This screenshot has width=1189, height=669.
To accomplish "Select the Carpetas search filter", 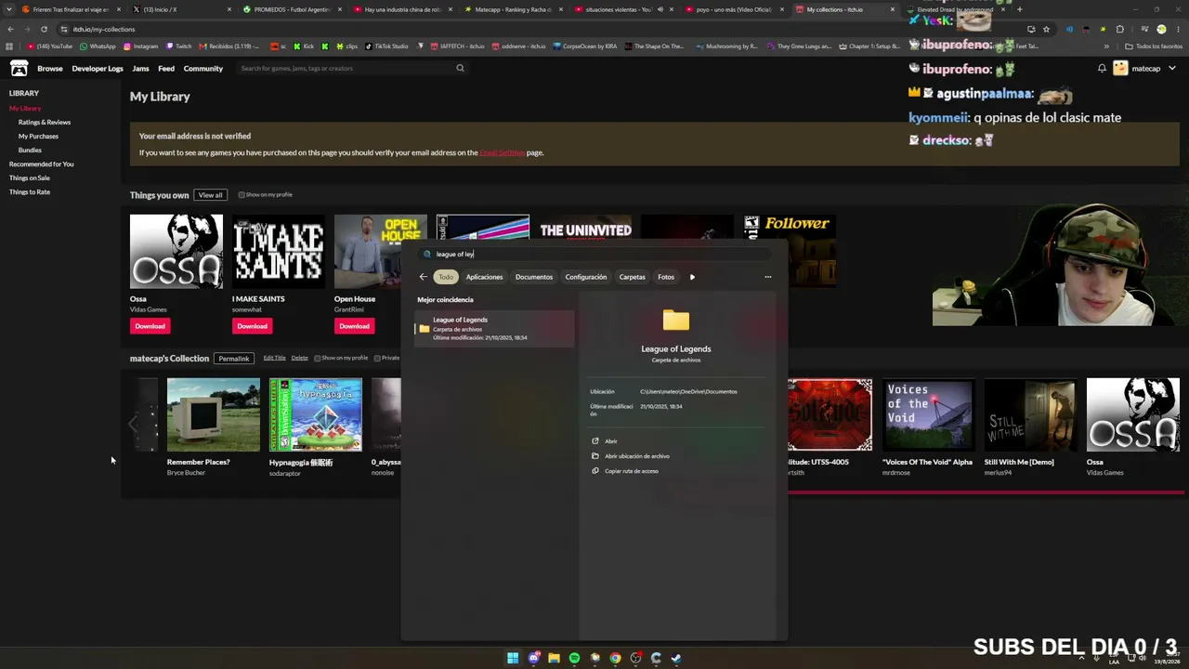I will coord(632,277).
